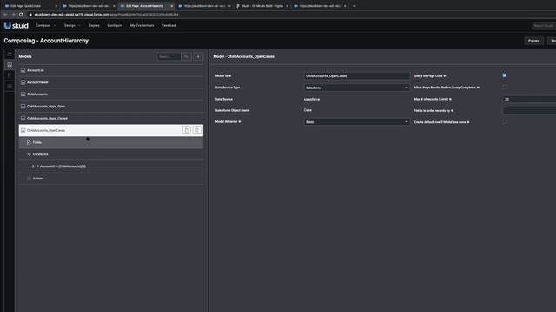Go forward in browser history
Viewport: 556px width, 312px height.
[x=13, y=15]
